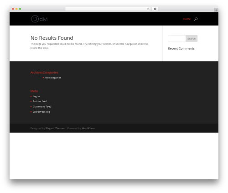Click into the sidebar search input field

pyautogui.click(x=177, y=39)
